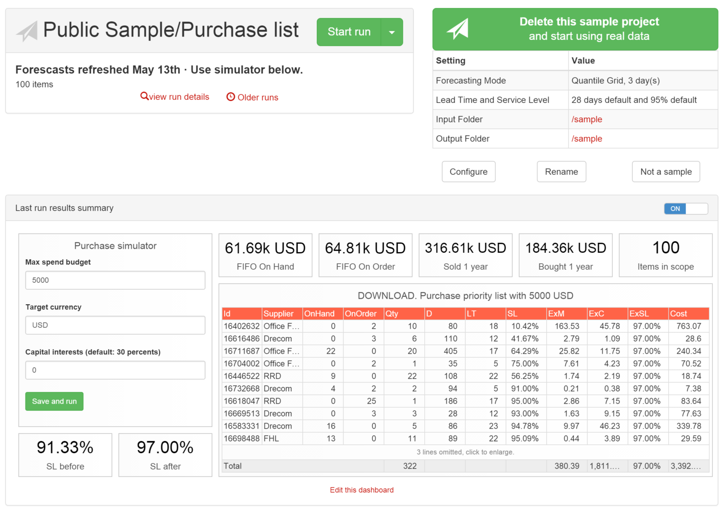Focus the Capital interests field

tap(115, 370)
